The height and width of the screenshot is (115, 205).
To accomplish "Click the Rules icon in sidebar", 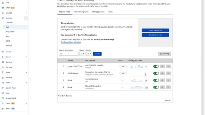I will (x=3, y=73).
